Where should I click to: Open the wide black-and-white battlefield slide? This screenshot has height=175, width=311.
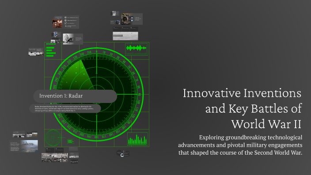point(54,155)
